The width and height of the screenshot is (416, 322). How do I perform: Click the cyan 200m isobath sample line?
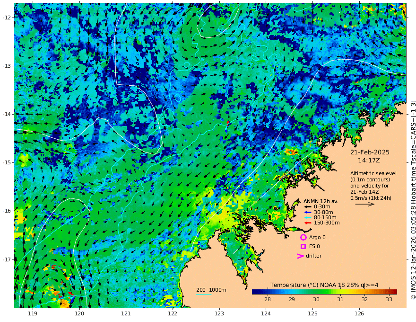pyautogui.click(x=203, y=294)
